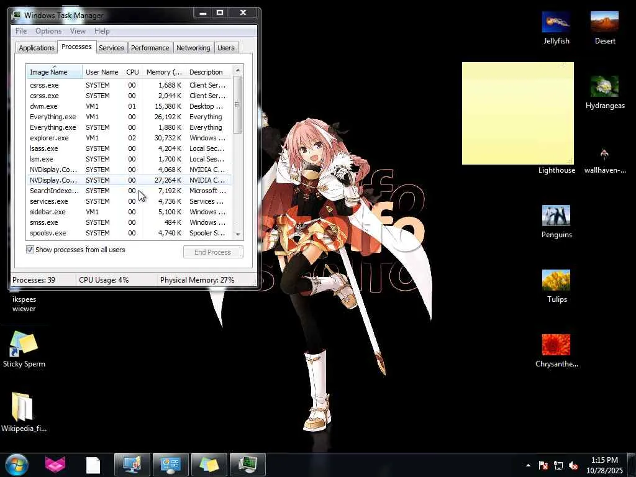This screenshot has width=636, height=477.
Task: Open the muted volume tray icon
Action: (x=573, y=465)
